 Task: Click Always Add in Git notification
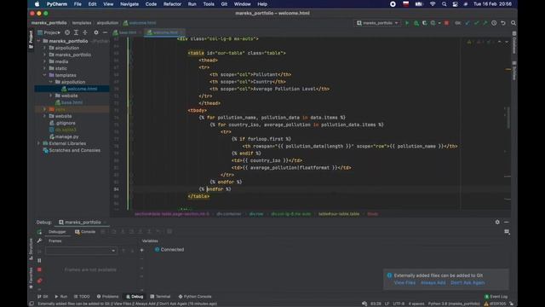click(433, 283)
